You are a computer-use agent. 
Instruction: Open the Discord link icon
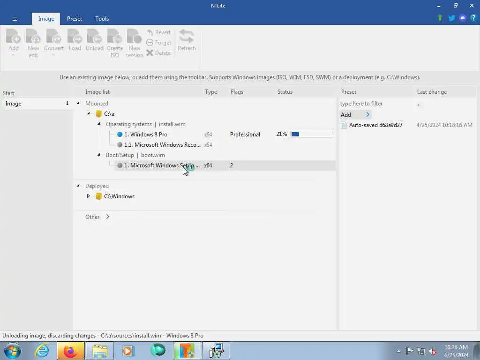(x=463, y=18)
